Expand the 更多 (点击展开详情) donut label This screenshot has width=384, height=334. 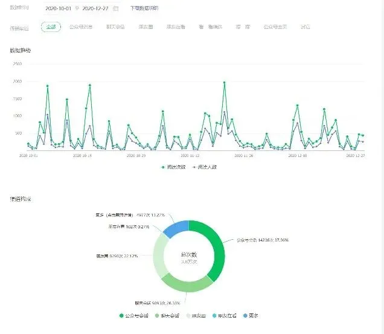click(130, 215)
